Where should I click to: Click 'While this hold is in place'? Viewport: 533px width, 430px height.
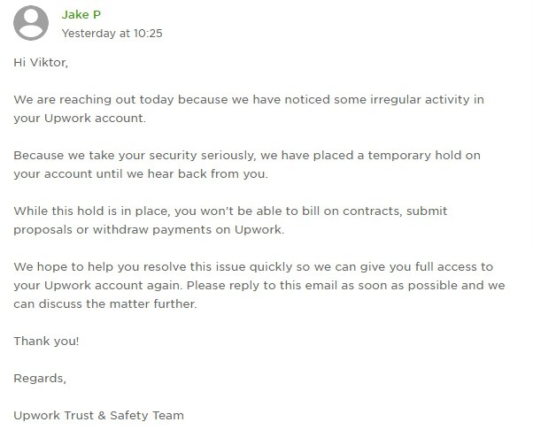91,211
